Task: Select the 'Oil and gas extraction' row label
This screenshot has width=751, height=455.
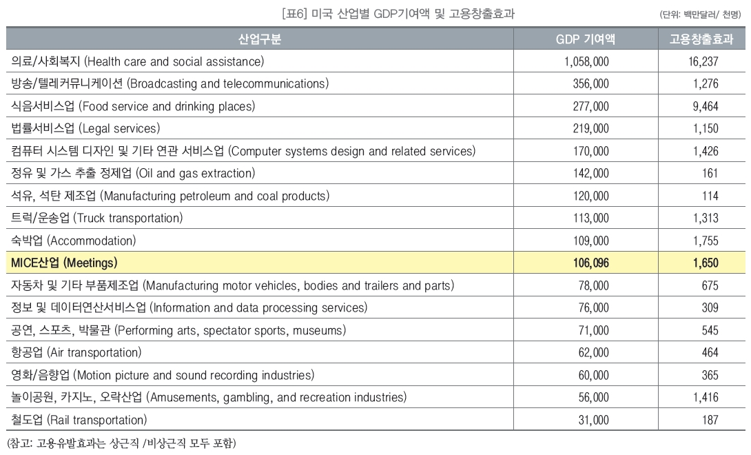Action: tap(133, 173)
